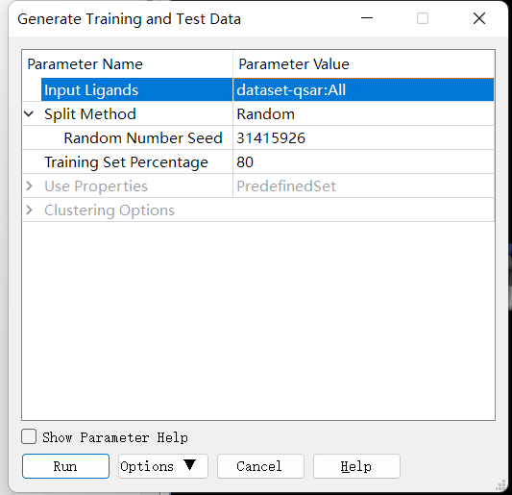Select the Random Number Seed row label
512x495 pixels.
pos(143,137)
